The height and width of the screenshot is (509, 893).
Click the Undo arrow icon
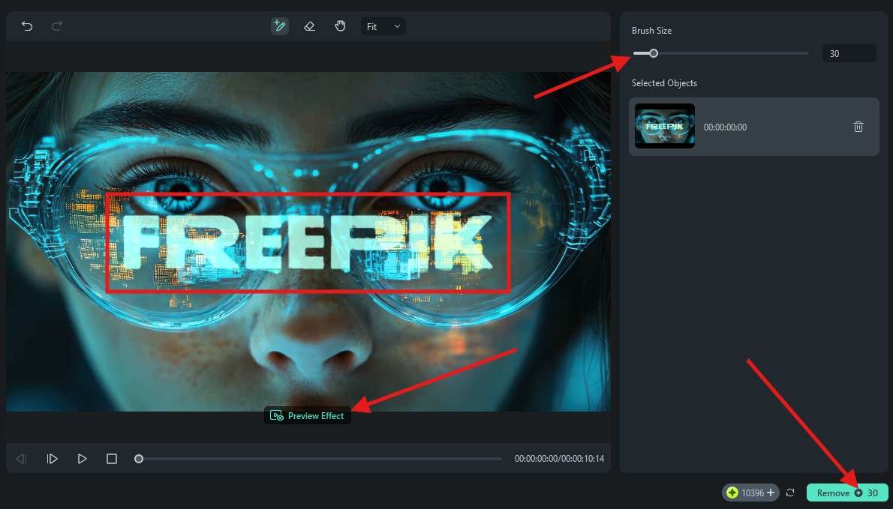[27, 26]
